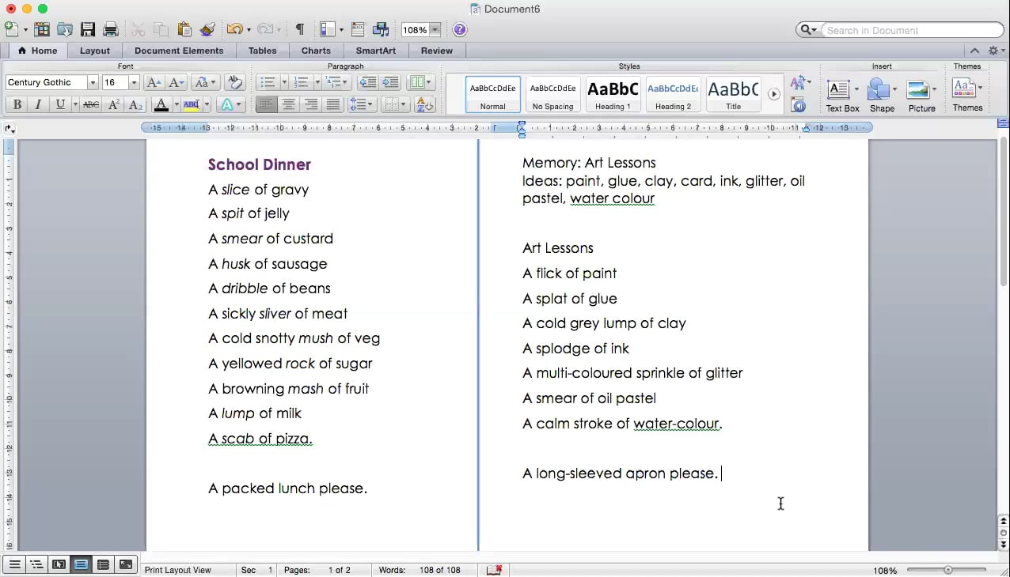The width and height of the screenshot is (1010, 577).
Task: Click the font color A swatch
Action: coord(161,104)
